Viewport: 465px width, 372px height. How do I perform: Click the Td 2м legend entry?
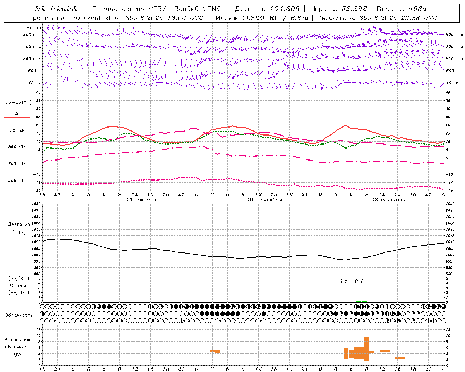tap(17, 130)
